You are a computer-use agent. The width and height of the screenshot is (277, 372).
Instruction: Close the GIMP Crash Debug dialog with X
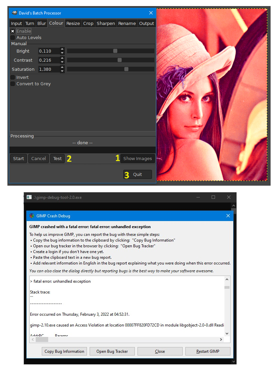[x=228, y=216]
